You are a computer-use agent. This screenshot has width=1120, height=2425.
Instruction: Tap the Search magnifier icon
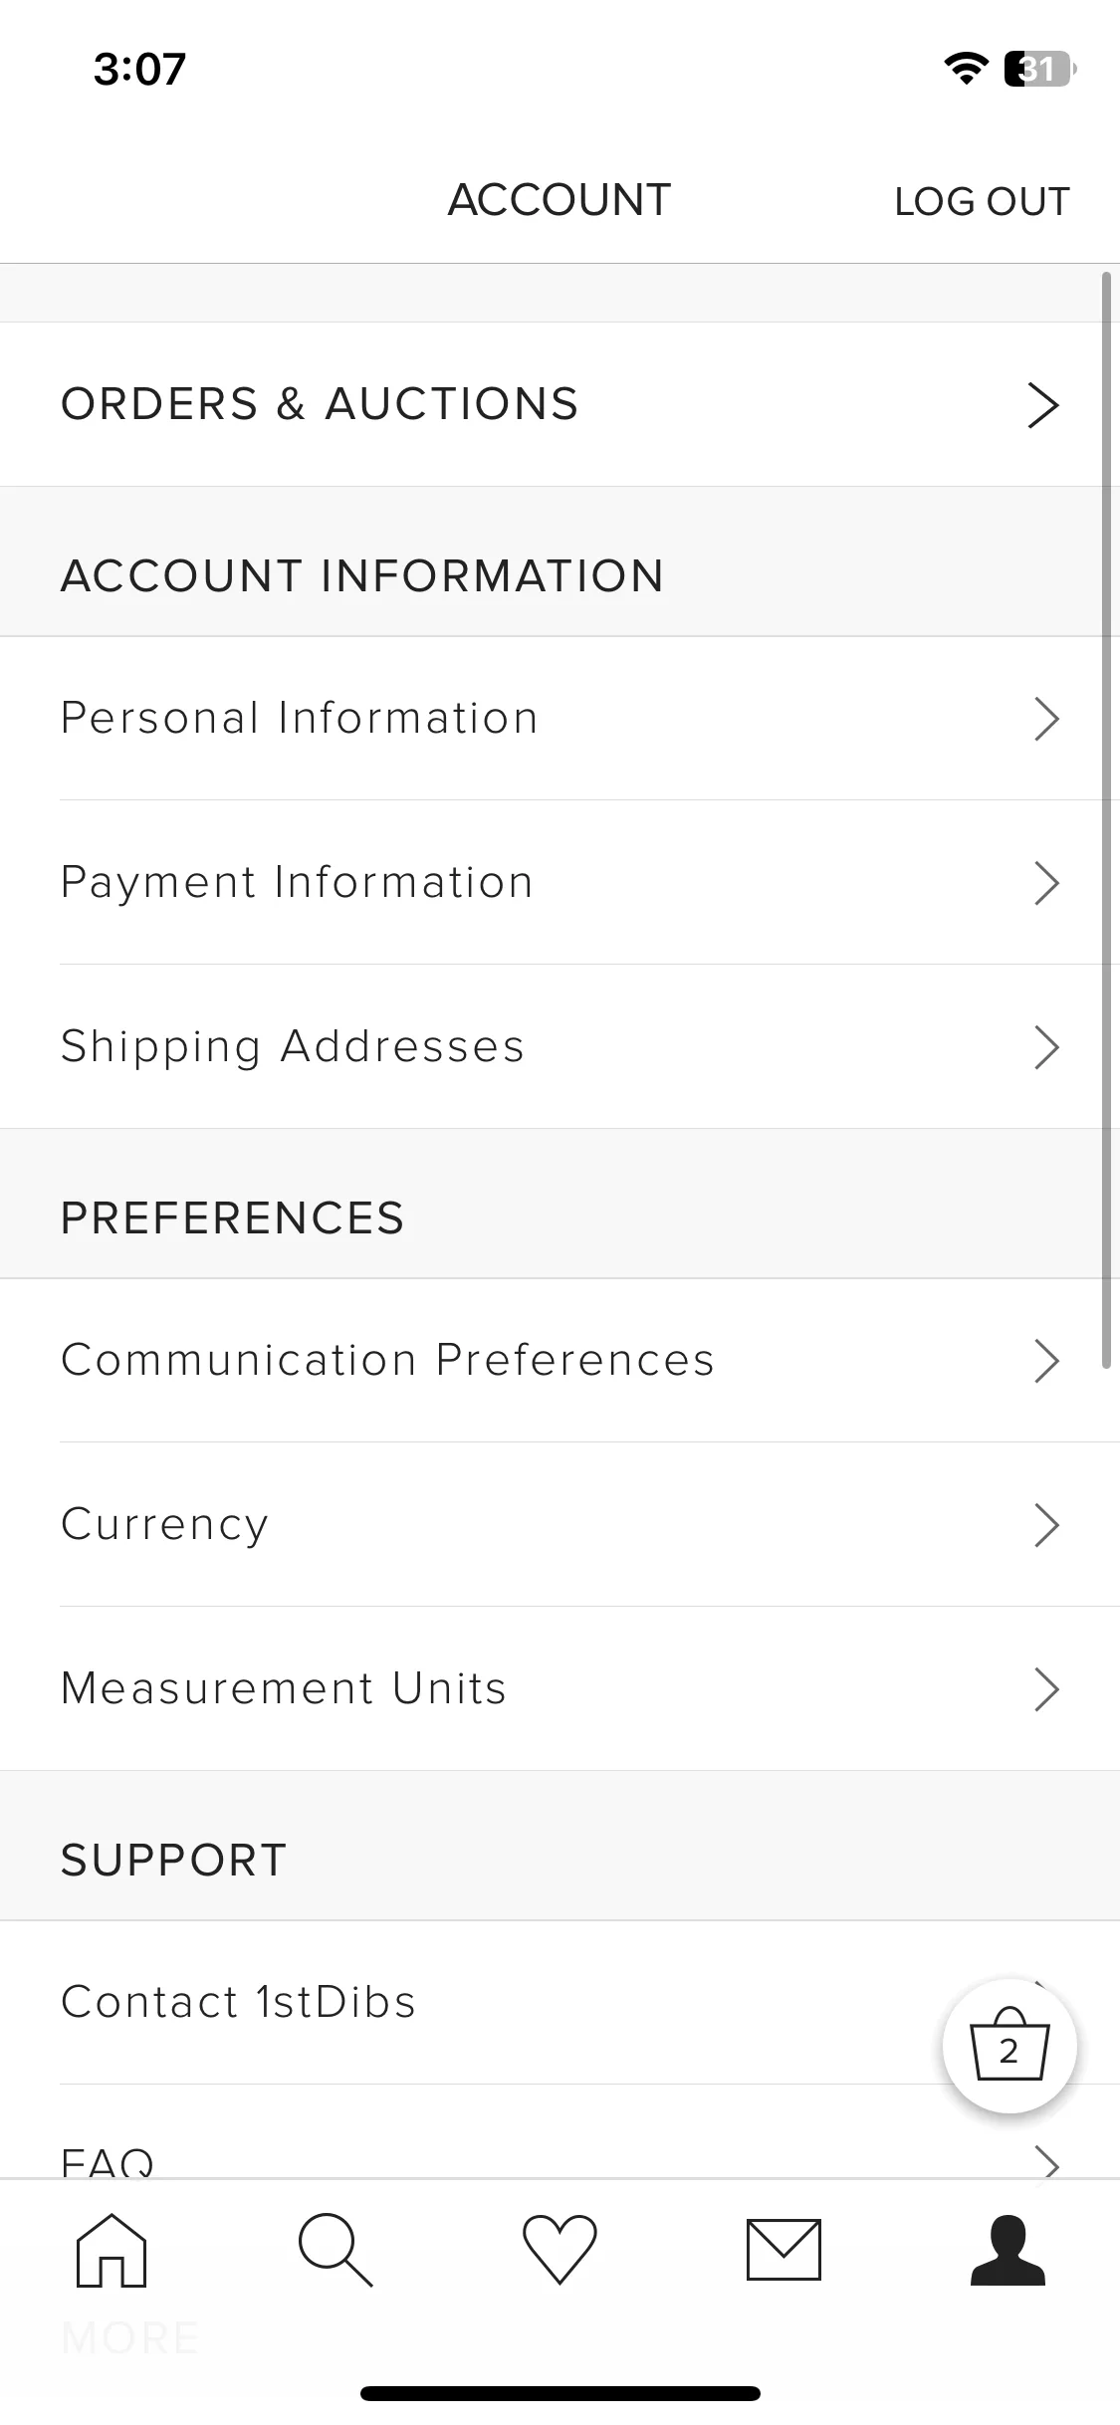[336, 2250]
